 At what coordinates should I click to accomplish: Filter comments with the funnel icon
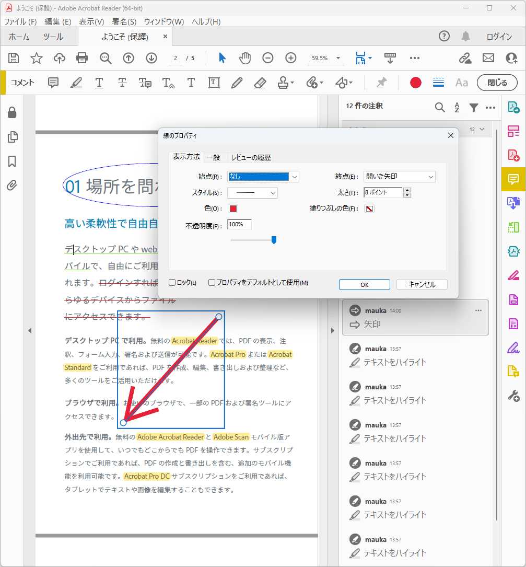[x=474, y=108]
